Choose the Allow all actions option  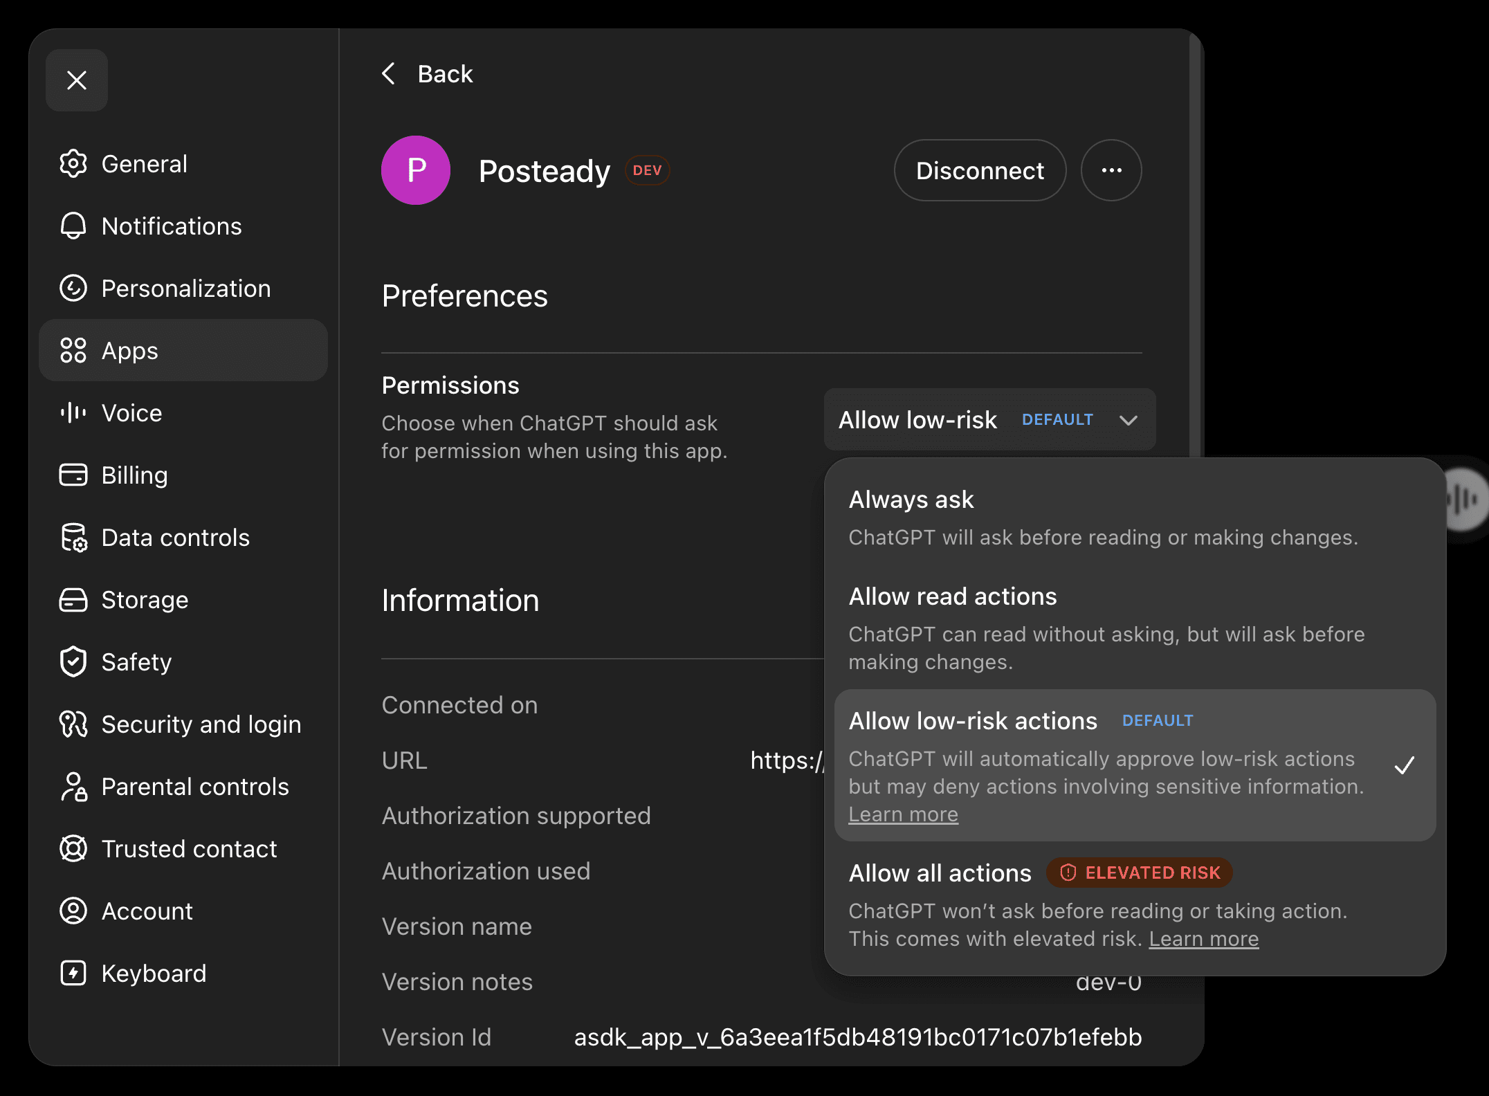(1135, 905)
